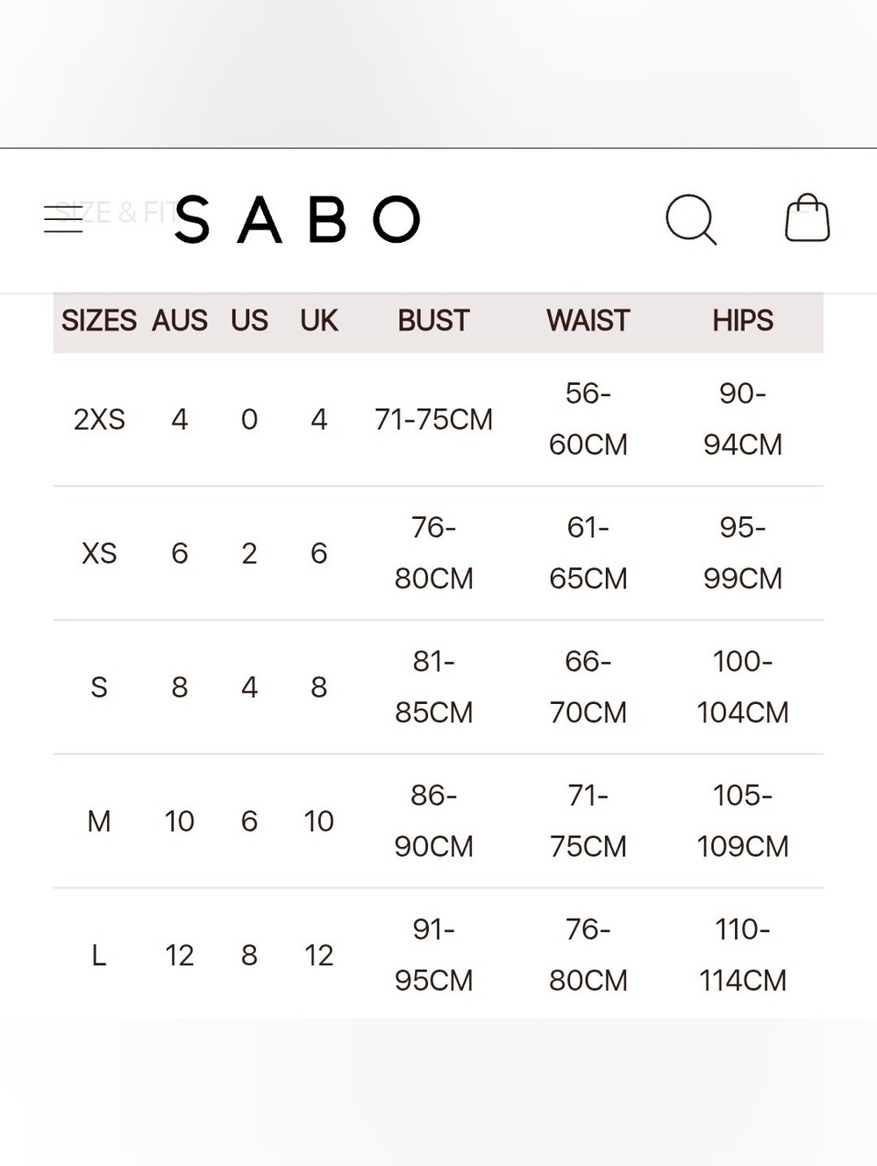
Task: Click the US column header
Action: tap(249, 321)
